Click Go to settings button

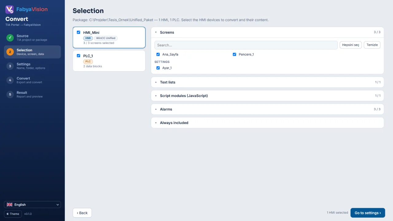coord(368,213)
